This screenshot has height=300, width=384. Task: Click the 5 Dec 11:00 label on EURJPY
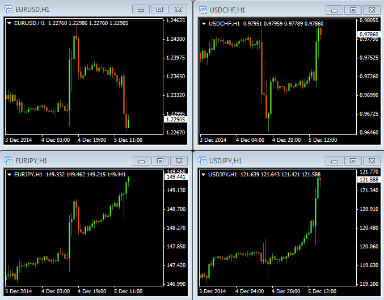[128, 291]
